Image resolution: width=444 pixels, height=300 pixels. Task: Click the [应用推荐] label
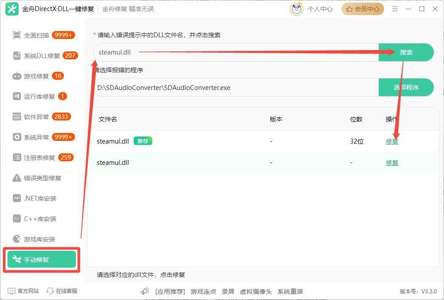tap(170, 292)
